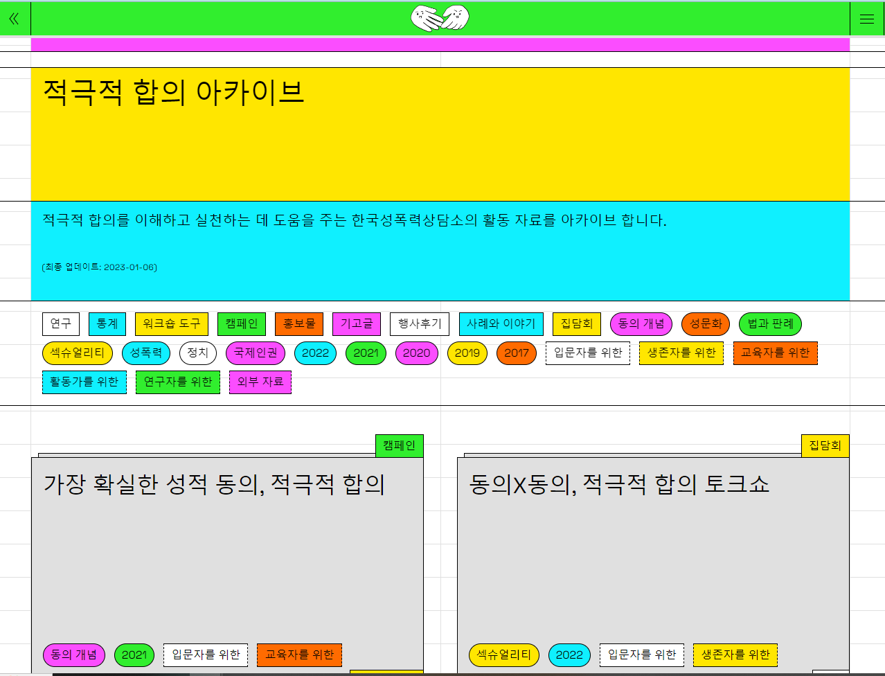The height and width of the screenshot is (676, 885).
Task: Choose the 행사후기 filter tag
Action: (420, 324)
